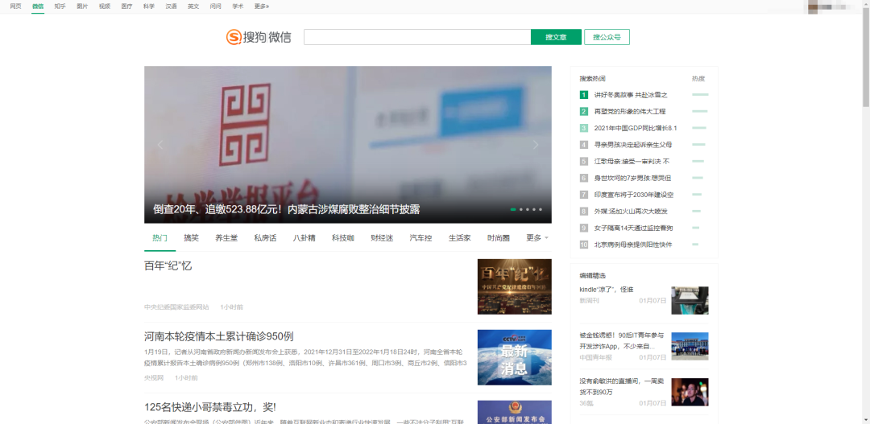Image resolution: width=870 pixels, height=424 pixels.
Task: Open the 央视网 source link
Action: coord(154,378)
